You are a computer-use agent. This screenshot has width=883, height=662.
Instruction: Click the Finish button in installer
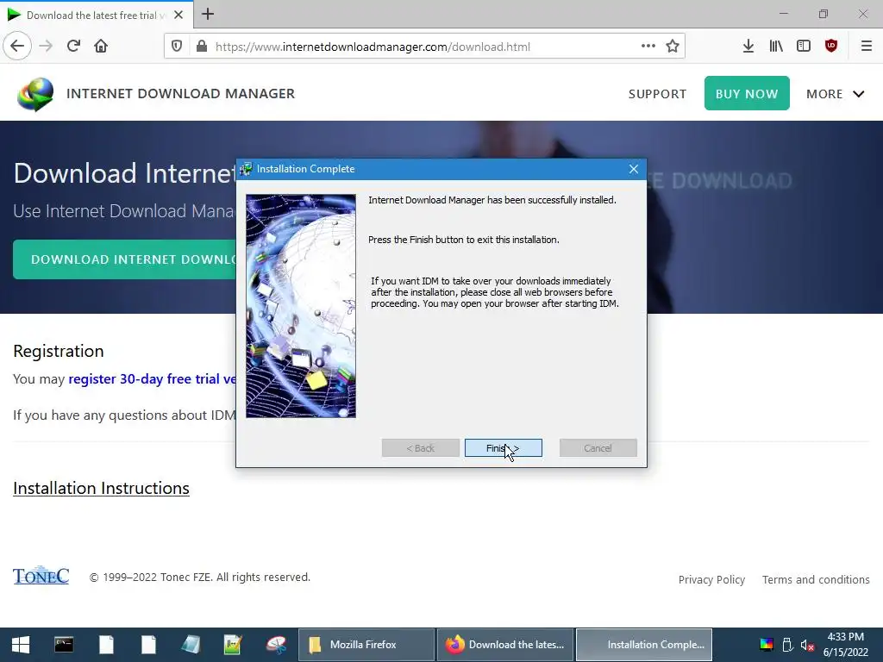[x=503, y=448]
